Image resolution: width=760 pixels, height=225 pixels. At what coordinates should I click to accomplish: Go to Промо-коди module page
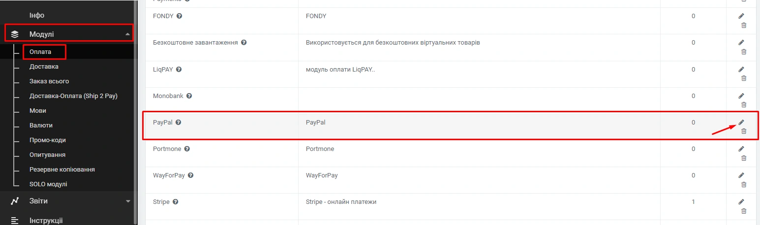pyautogui.click(x=47, y=140)
